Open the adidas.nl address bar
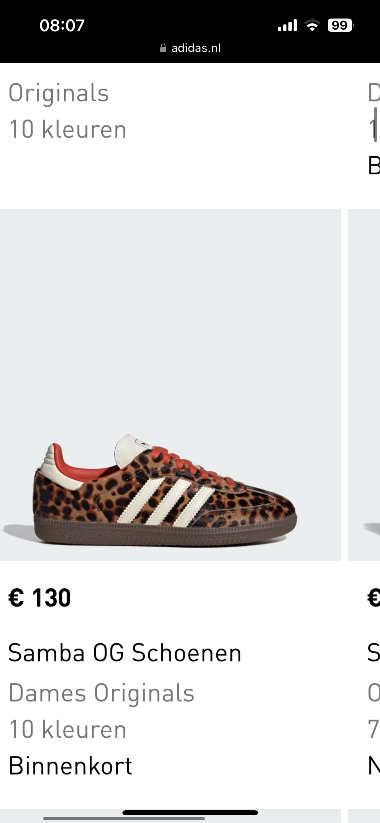The height and width of the screenshot is (823, 380). tap(190, 48)
